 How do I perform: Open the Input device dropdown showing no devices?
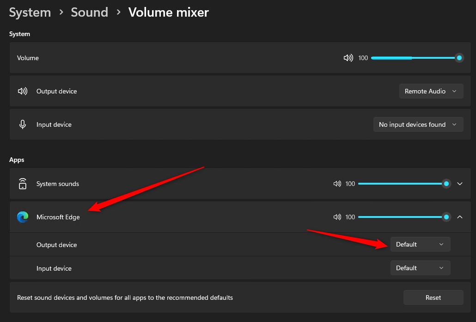tap(418, 124)
